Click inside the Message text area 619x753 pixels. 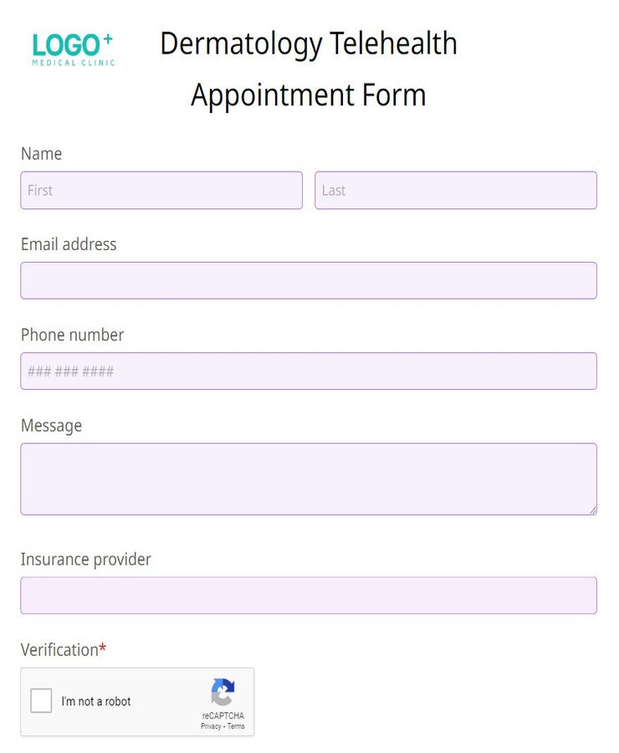[x=309, y=477]
